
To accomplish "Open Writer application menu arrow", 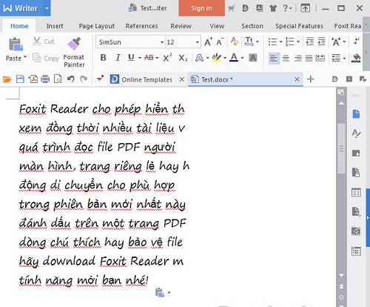I will [x=47, y=8].
